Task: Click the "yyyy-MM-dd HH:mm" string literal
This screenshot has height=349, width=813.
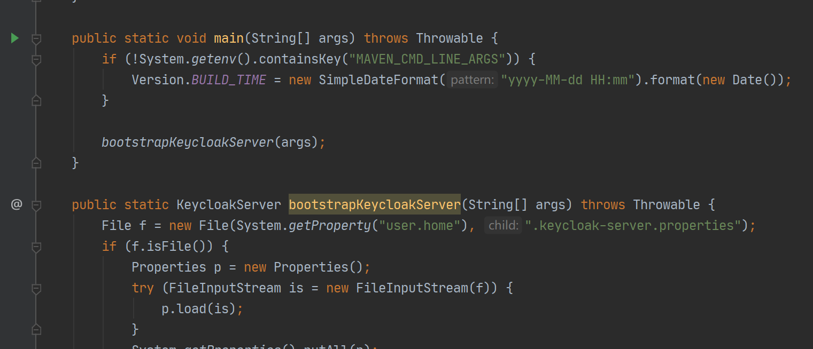Action: click(x=567, y=80)
